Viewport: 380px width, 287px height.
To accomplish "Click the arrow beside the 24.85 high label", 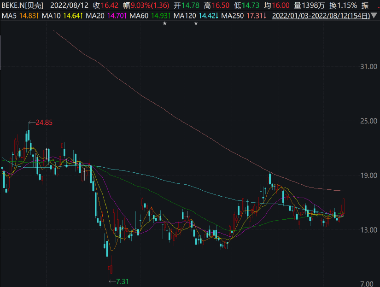I will click(x=31, y=123).
